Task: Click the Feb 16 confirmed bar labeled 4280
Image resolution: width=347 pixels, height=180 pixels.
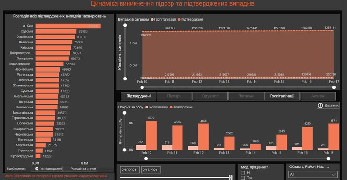Action: [x=308, y=138]
